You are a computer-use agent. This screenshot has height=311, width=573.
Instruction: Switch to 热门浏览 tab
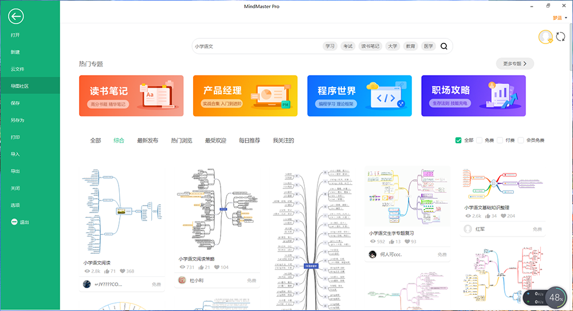coord(182,140)
